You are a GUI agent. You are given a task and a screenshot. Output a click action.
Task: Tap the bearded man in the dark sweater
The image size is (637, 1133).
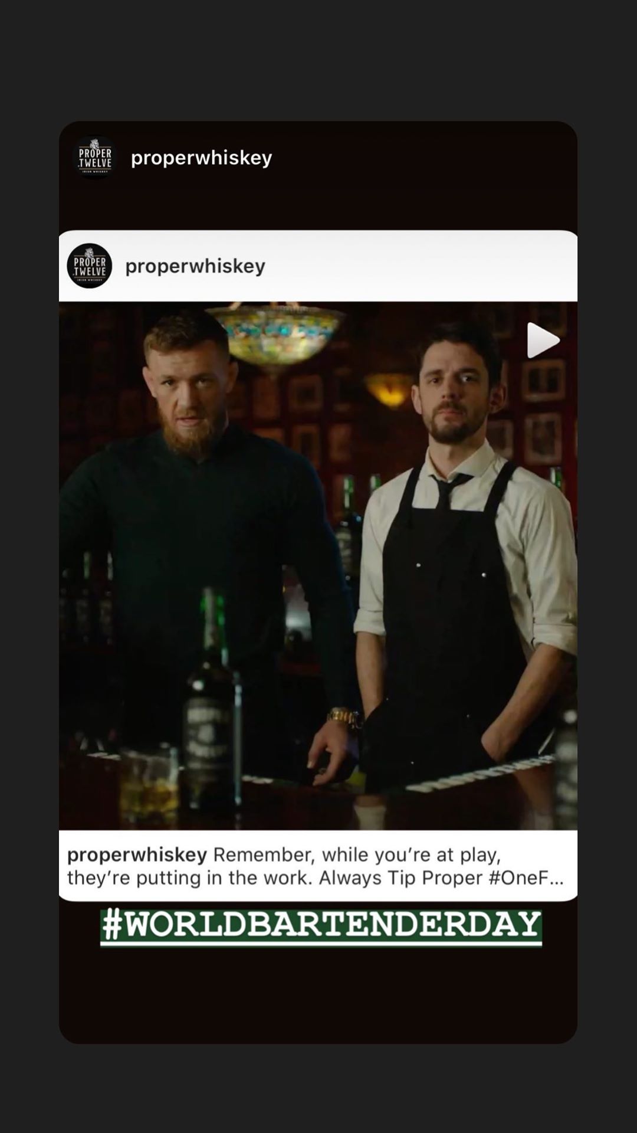(x=201, y=531)
